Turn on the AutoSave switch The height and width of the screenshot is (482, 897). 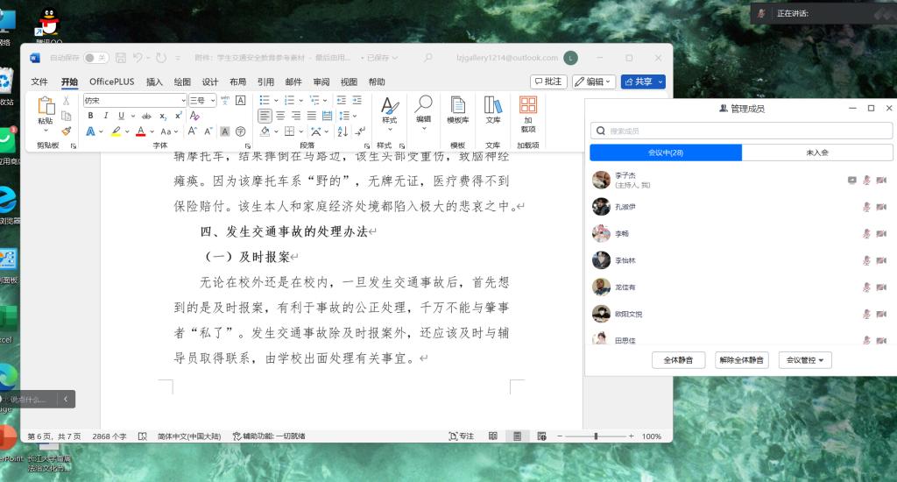95,58
